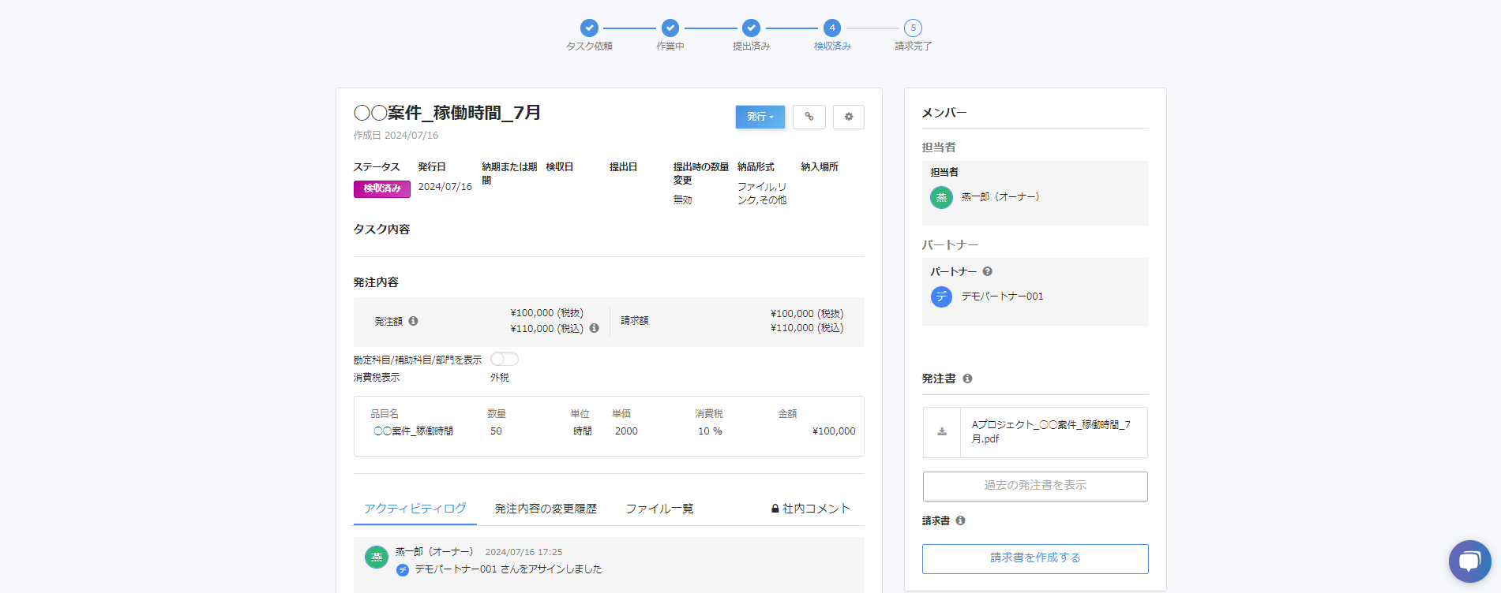Image resolution: width=1501 pixels, height=593 pixels.
Task: Click the 単価 value 2000
Action: tap(626, 431)
